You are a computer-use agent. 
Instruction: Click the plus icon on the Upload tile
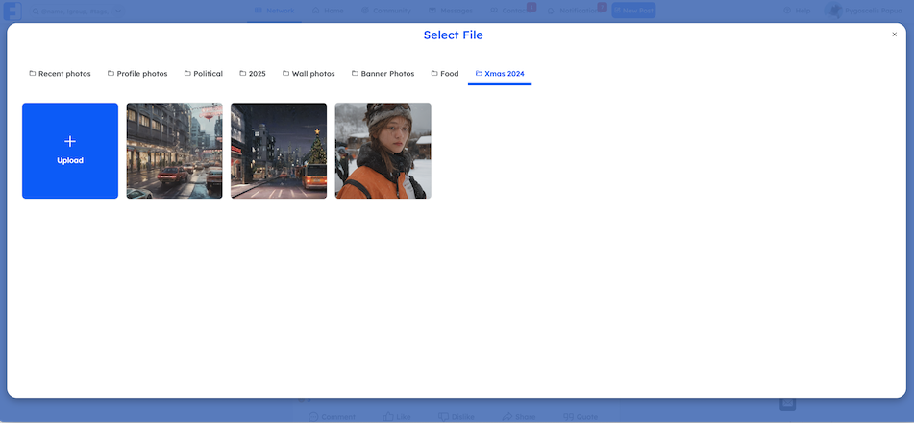[70, 141]
